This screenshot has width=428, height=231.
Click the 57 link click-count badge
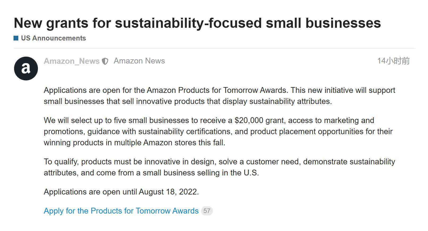click(207, 211)
